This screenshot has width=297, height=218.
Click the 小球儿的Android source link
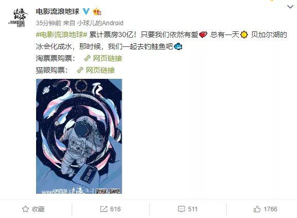(100, 23)
